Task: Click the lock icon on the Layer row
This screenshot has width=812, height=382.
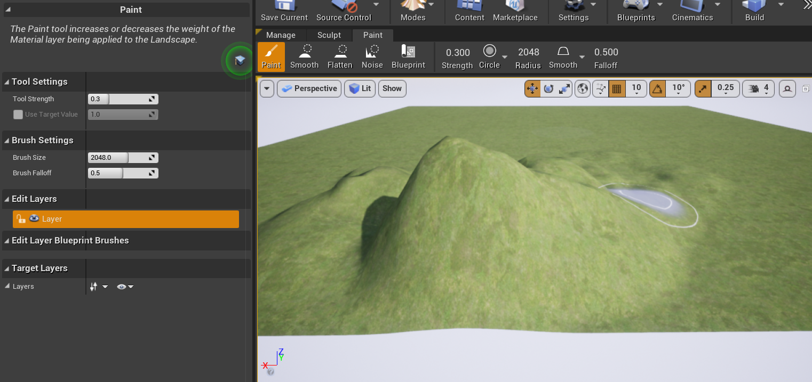Action: 21,219
